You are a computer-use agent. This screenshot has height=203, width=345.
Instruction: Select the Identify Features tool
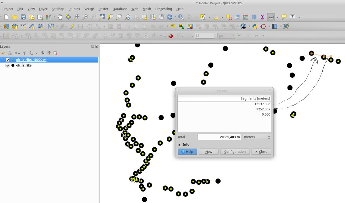pos(181,17)
